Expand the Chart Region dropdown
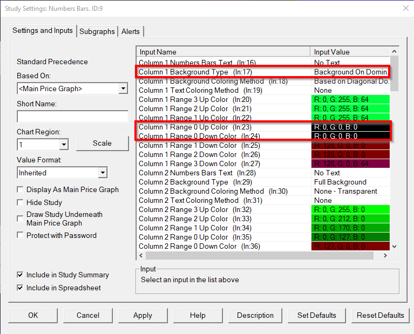This screenshot has width=414, height=334. point(64,145)
